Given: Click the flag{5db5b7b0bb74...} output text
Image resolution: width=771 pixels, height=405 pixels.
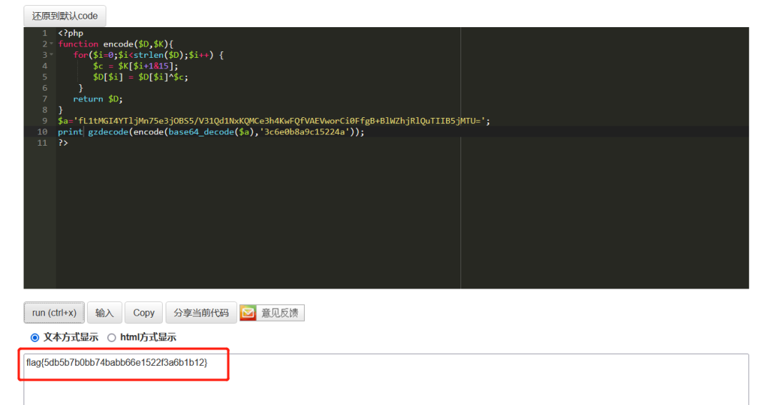Looking at the screenshot, I should [x=117, y=363].
